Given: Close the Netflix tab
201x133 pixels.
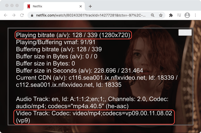Looking at the screenshot, I should [x=81, y=6].
